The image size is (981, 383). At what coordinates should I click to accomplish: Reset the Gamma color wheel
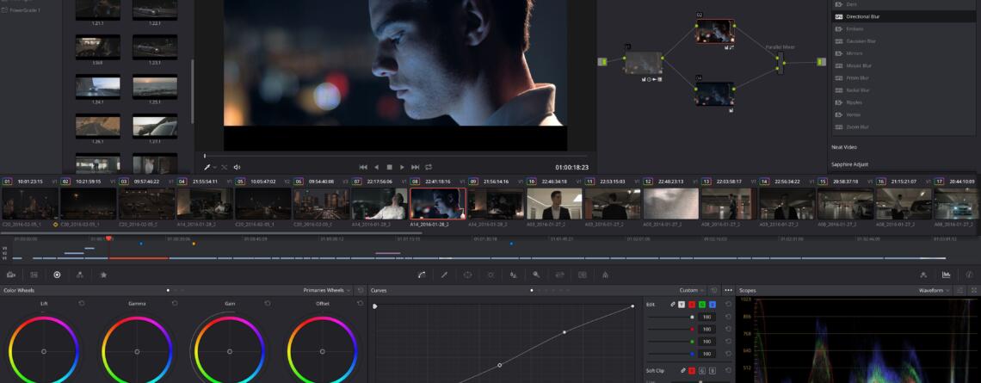pos(175,303)
